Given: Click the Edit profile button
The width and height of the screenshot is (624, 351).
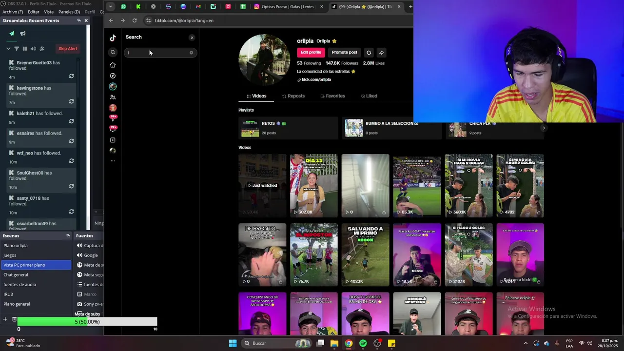Looking at the screenshot, I should coord(311,53).
